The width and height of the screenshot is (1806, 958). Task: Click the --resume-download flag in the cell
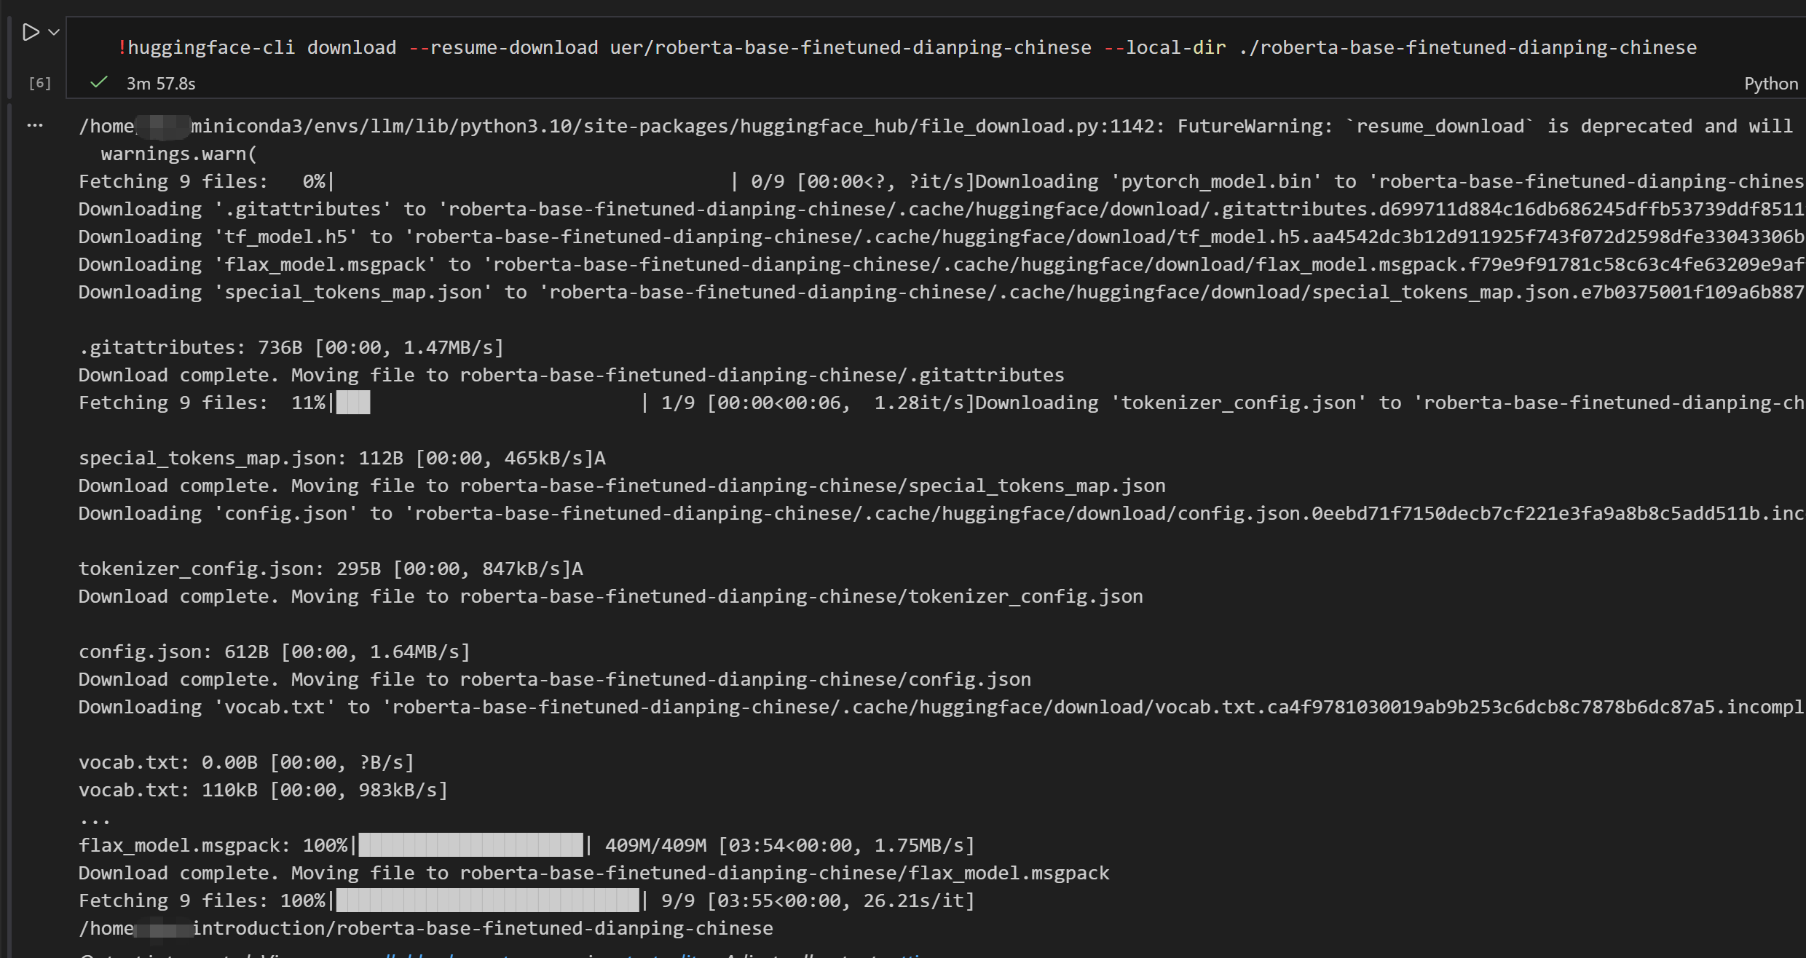pyautogui.click(x=502, y=48)
